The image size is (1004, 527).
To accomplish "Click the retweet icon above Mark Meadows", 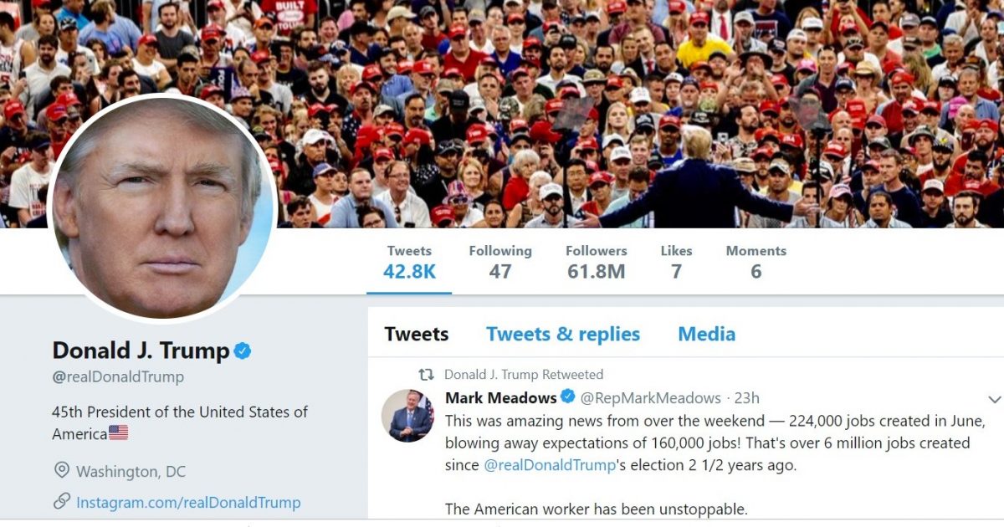I will click(427, 375).
